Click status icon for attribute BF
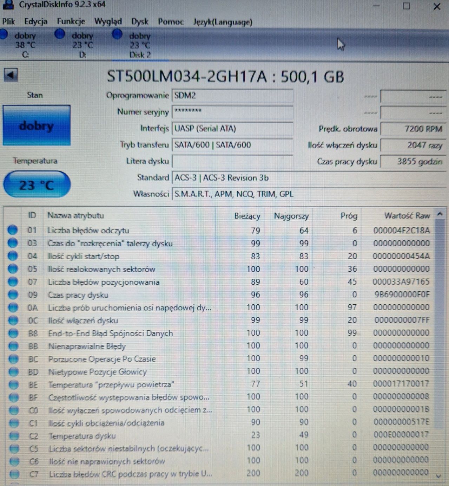The width and height of the screenshot is (449, 486). tap(14, 397)
